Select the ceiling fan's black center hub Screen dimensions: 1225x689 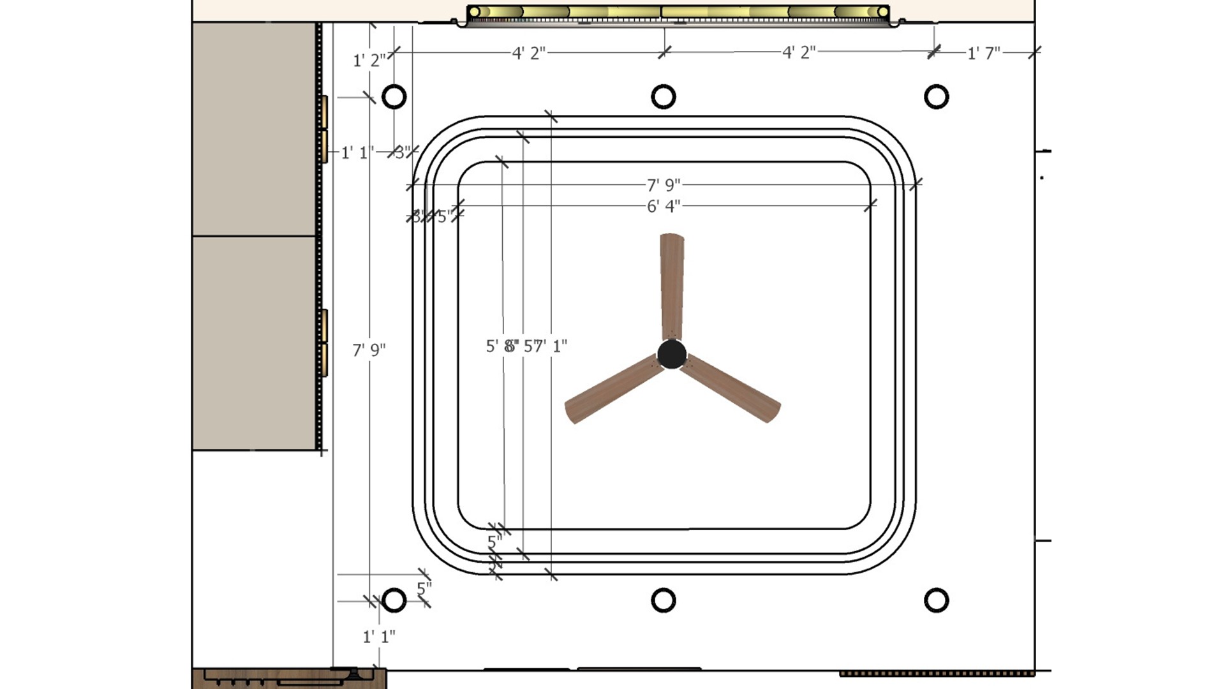pyautogui.click(x=672, y=354)
